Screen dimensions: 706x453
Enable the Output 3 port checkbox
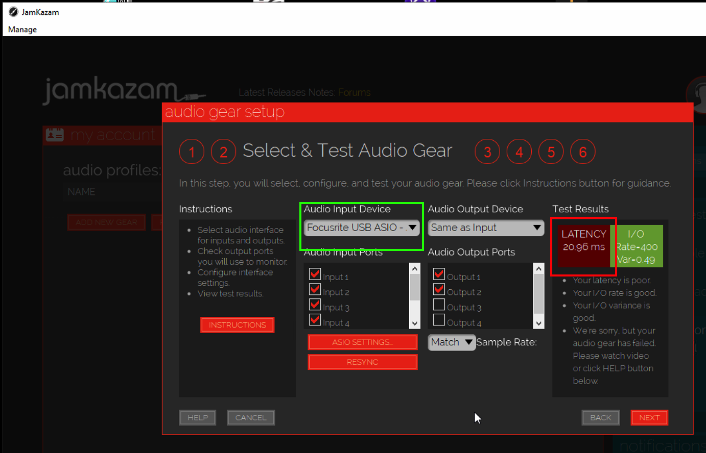tap(439, 305)
